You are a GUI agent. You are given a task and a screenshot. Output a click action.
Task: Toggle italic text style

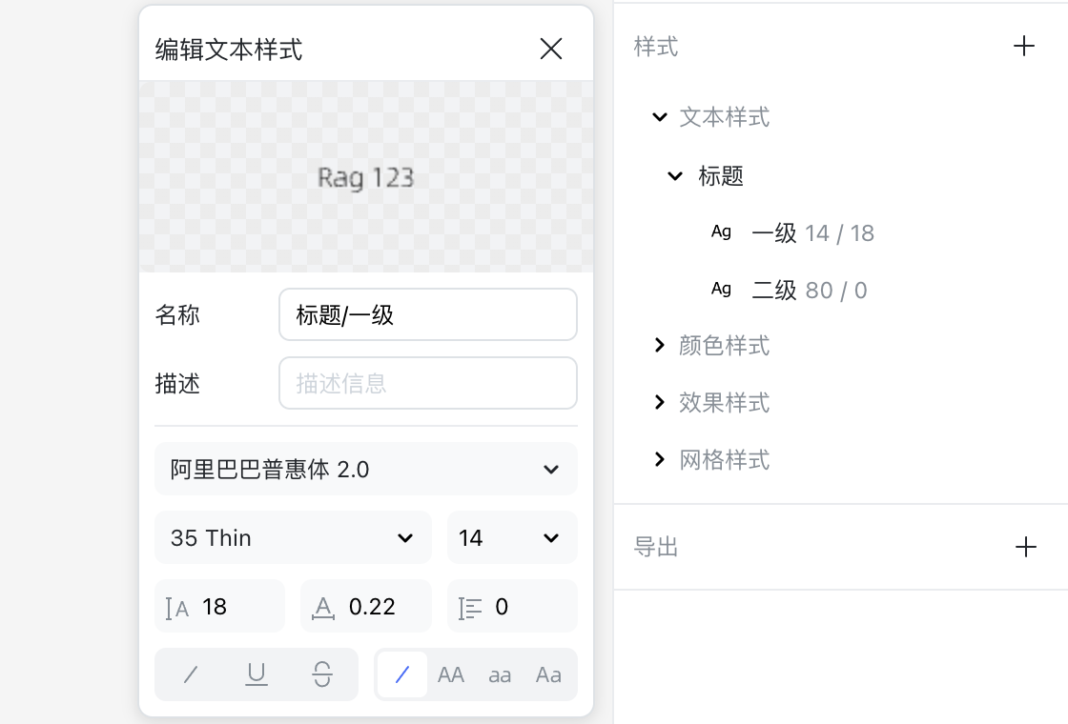click(x=191, y=674)
